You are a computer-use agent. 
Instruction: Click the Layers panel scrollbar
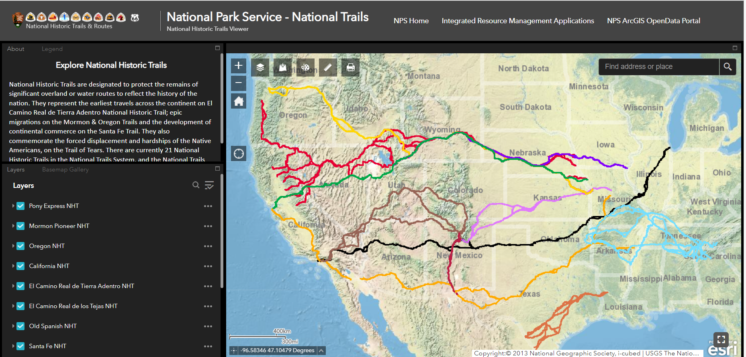pyautogui.click(x=222, y=231)
